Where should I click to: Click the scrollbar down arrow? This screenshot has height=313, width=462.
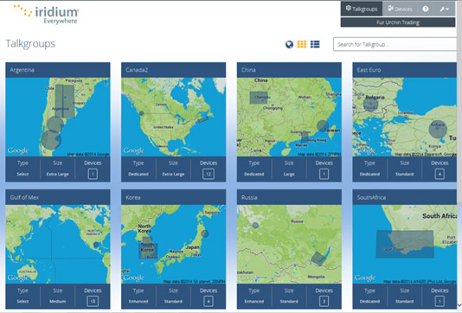coord(459,304)
